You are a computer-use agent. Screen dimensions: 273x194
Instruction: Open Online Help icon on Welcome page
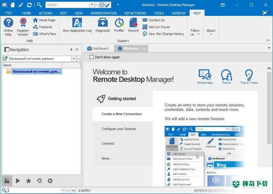(x=205, y=77)
